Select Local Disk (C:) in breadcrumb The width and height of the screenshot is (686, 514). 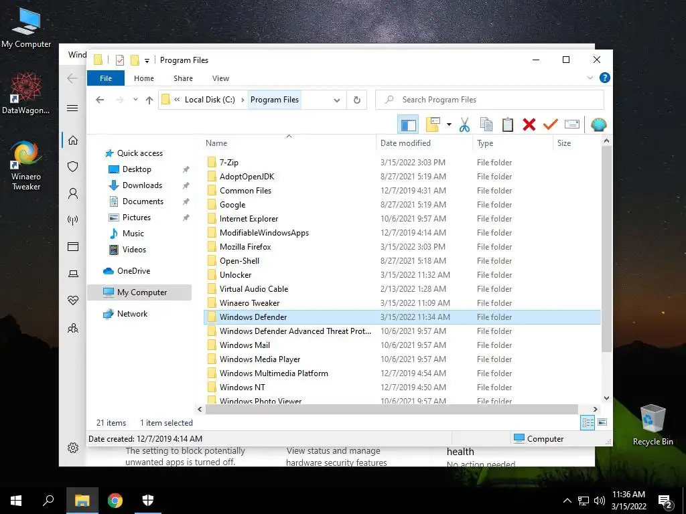[210, 100]
